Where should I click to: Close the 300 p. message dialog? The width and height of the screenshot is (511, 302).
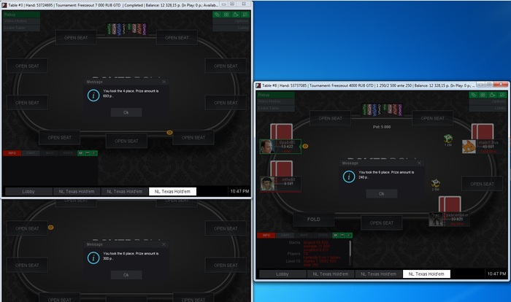(x=164, y=244)
